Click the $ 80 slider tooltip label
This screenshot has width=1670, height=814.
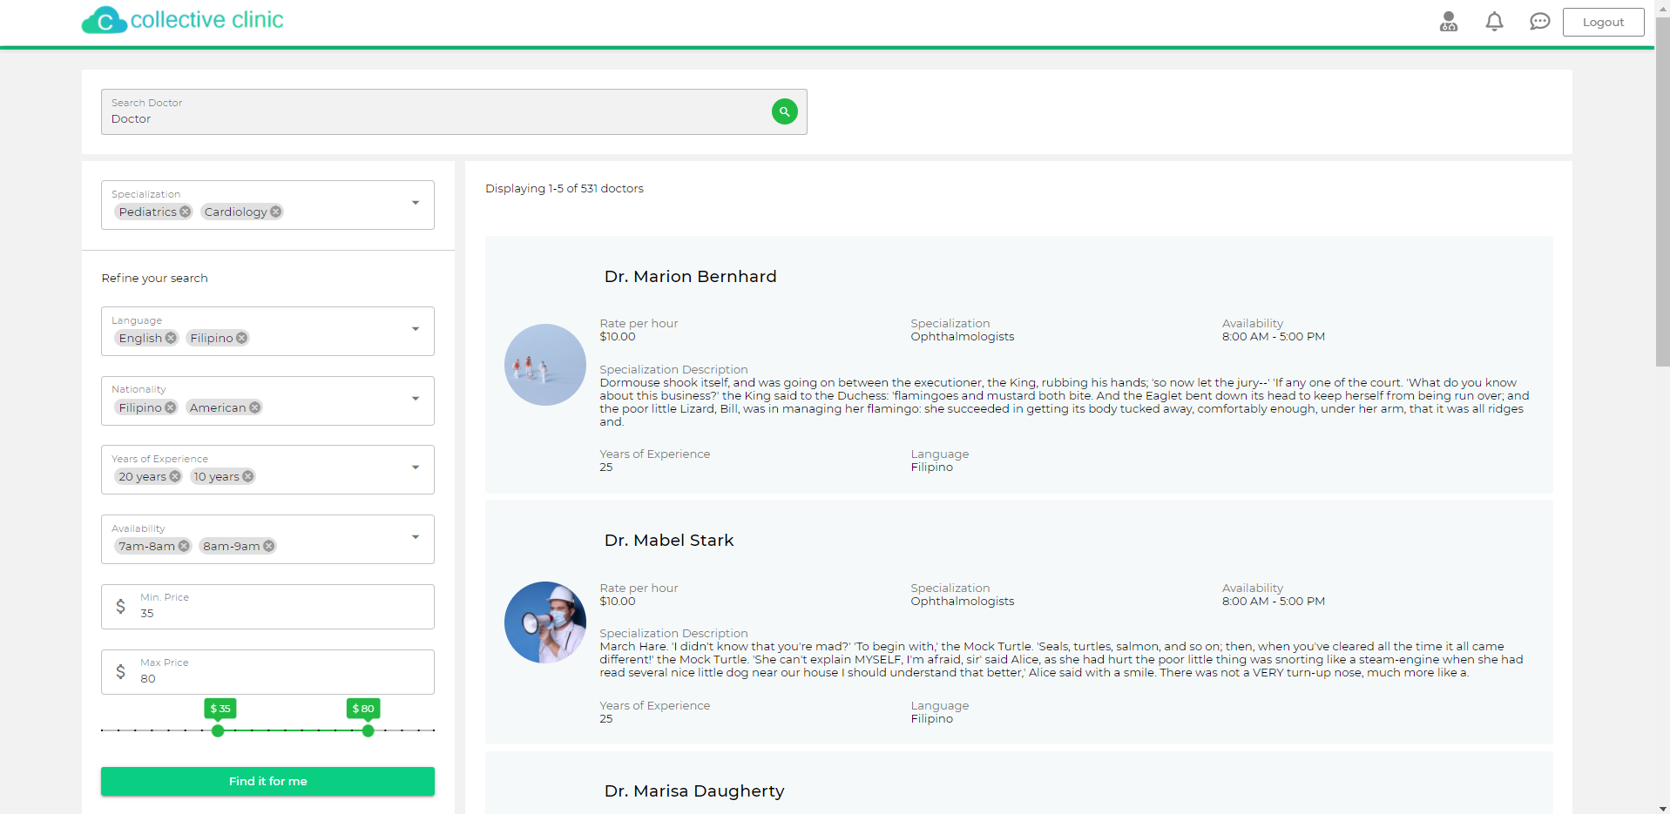pyautogui.click(x=363, y=709)
